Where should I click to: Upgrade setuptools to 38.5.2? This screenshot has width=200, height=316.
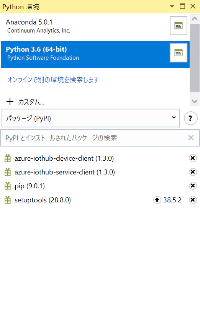pyautogui.click(x=157, y=200)
